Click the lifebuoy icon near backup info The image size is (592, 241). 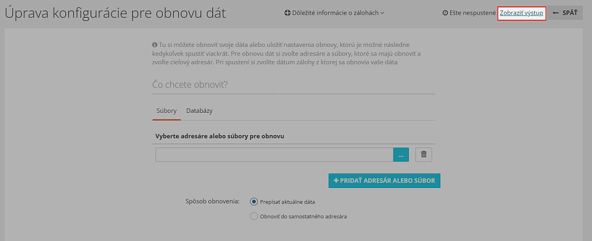[287, 13]
